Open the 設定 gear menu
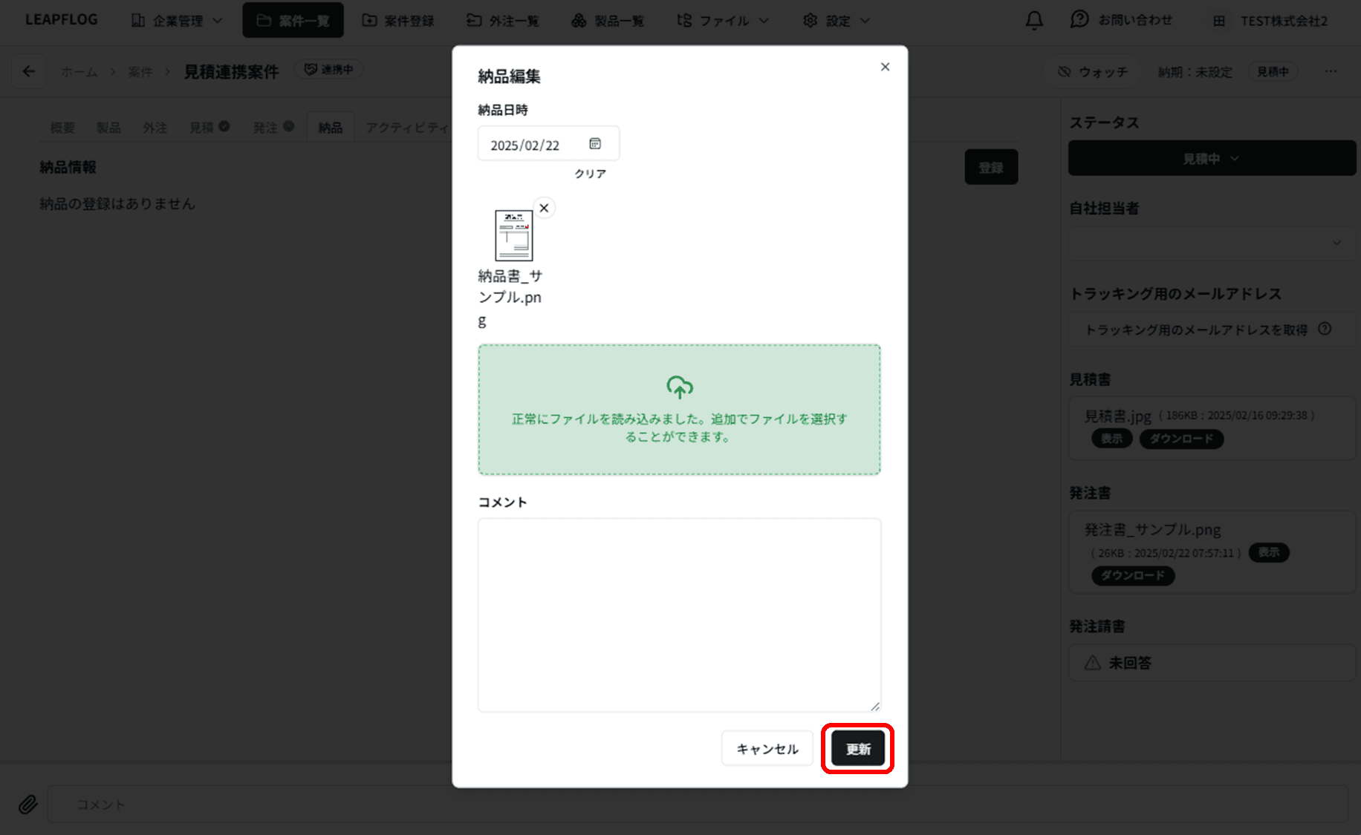This screenshot has height=835, width=1361. click(x=835, y=20)
